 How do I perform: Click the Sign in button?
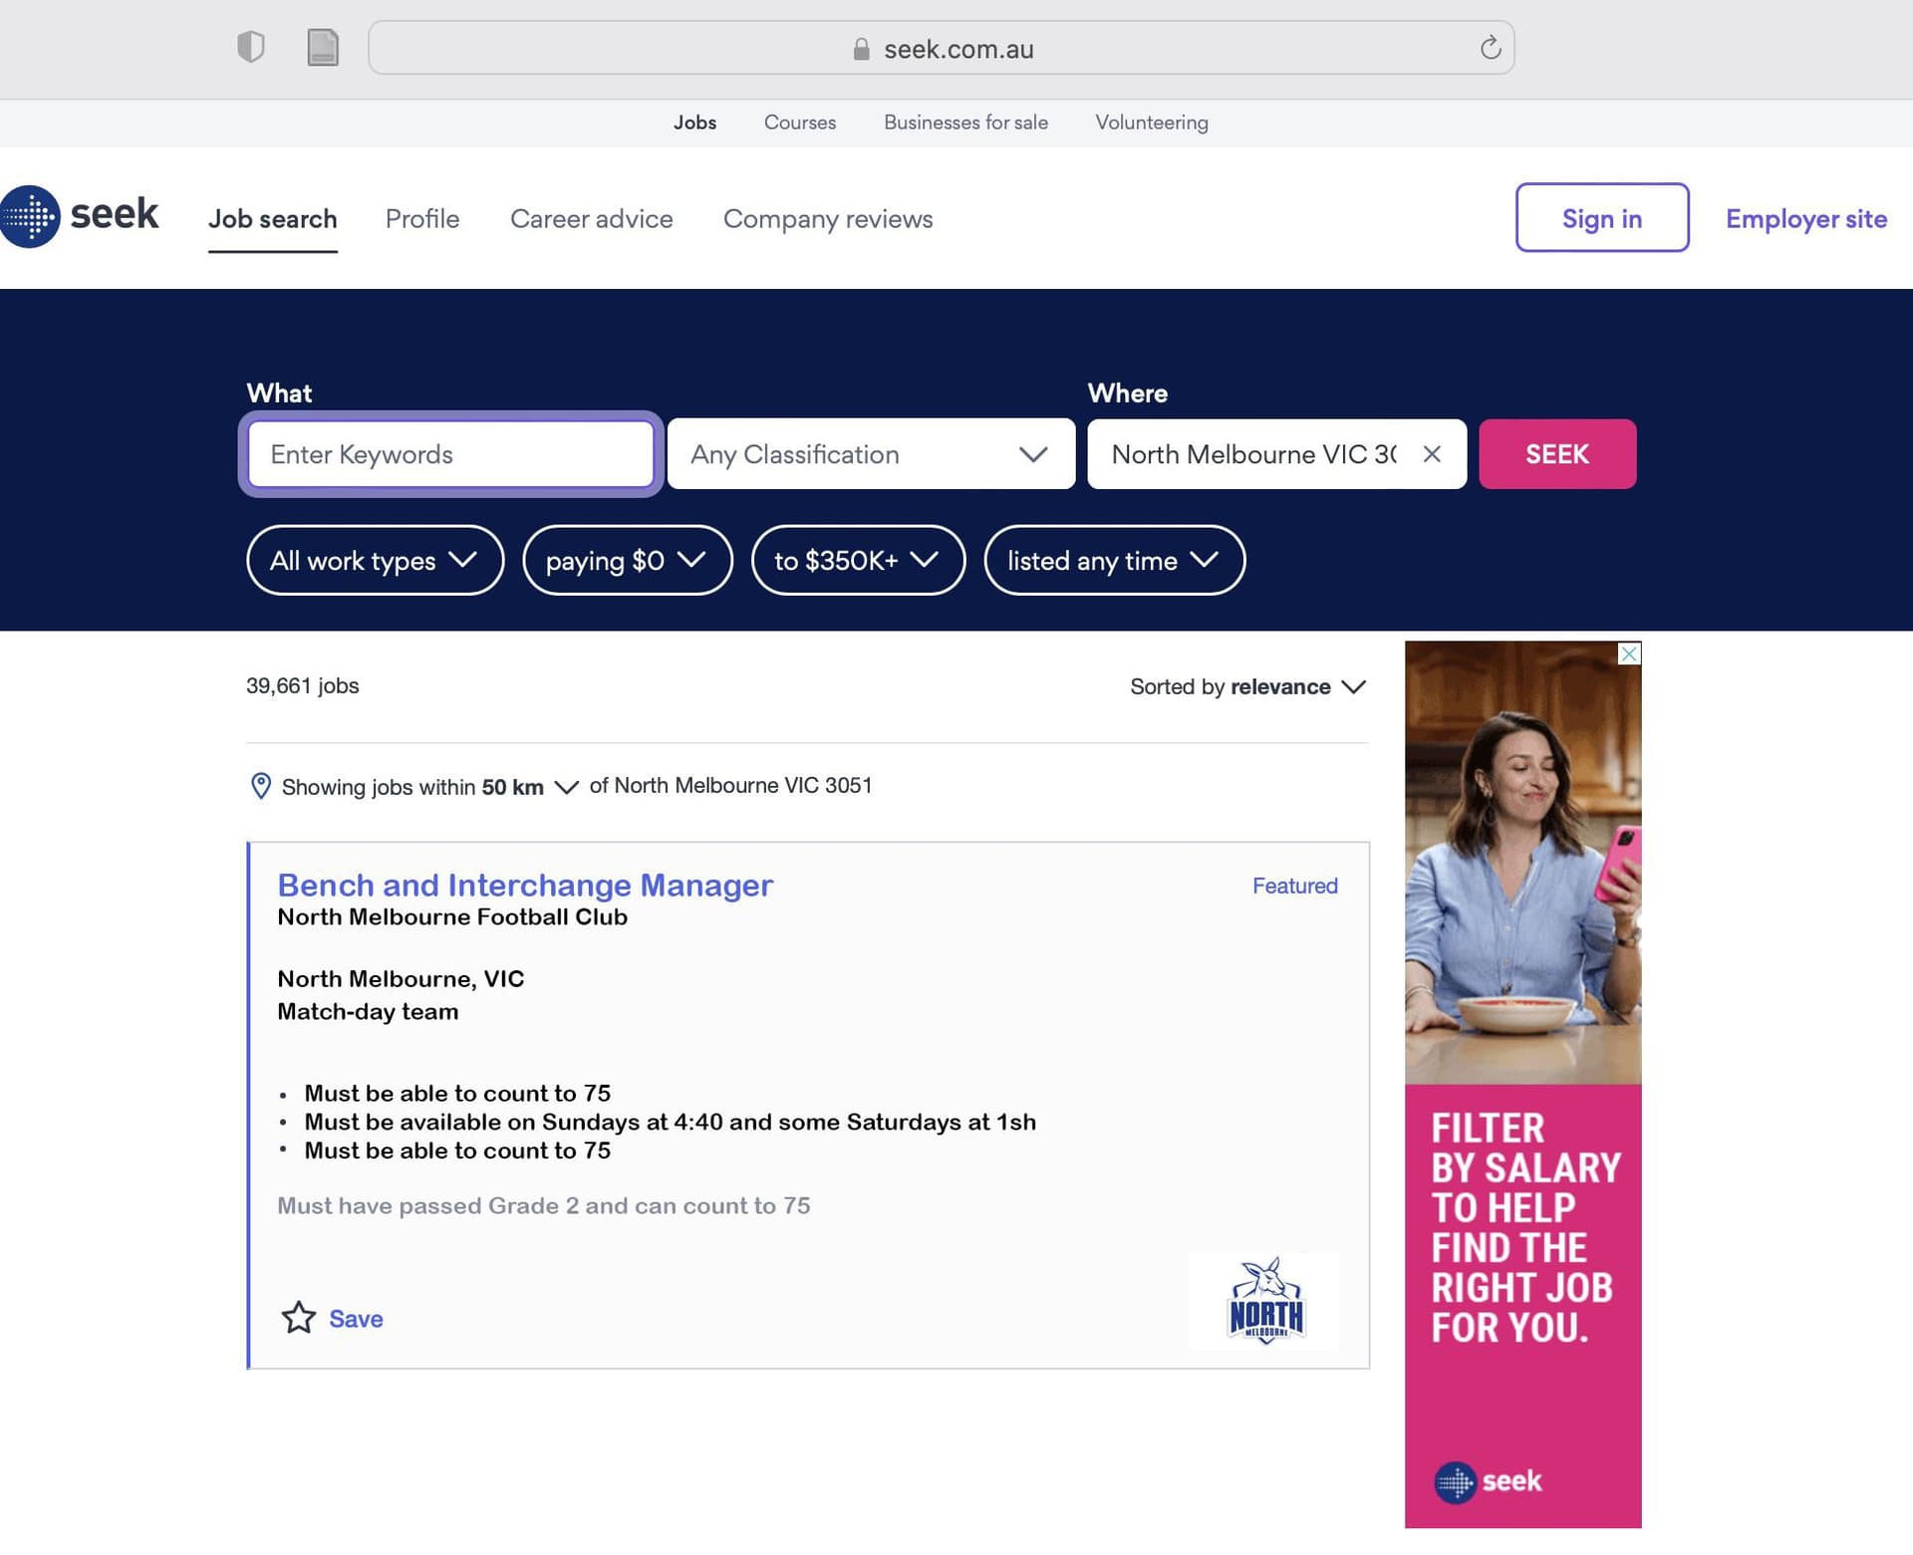point(1602,217)
